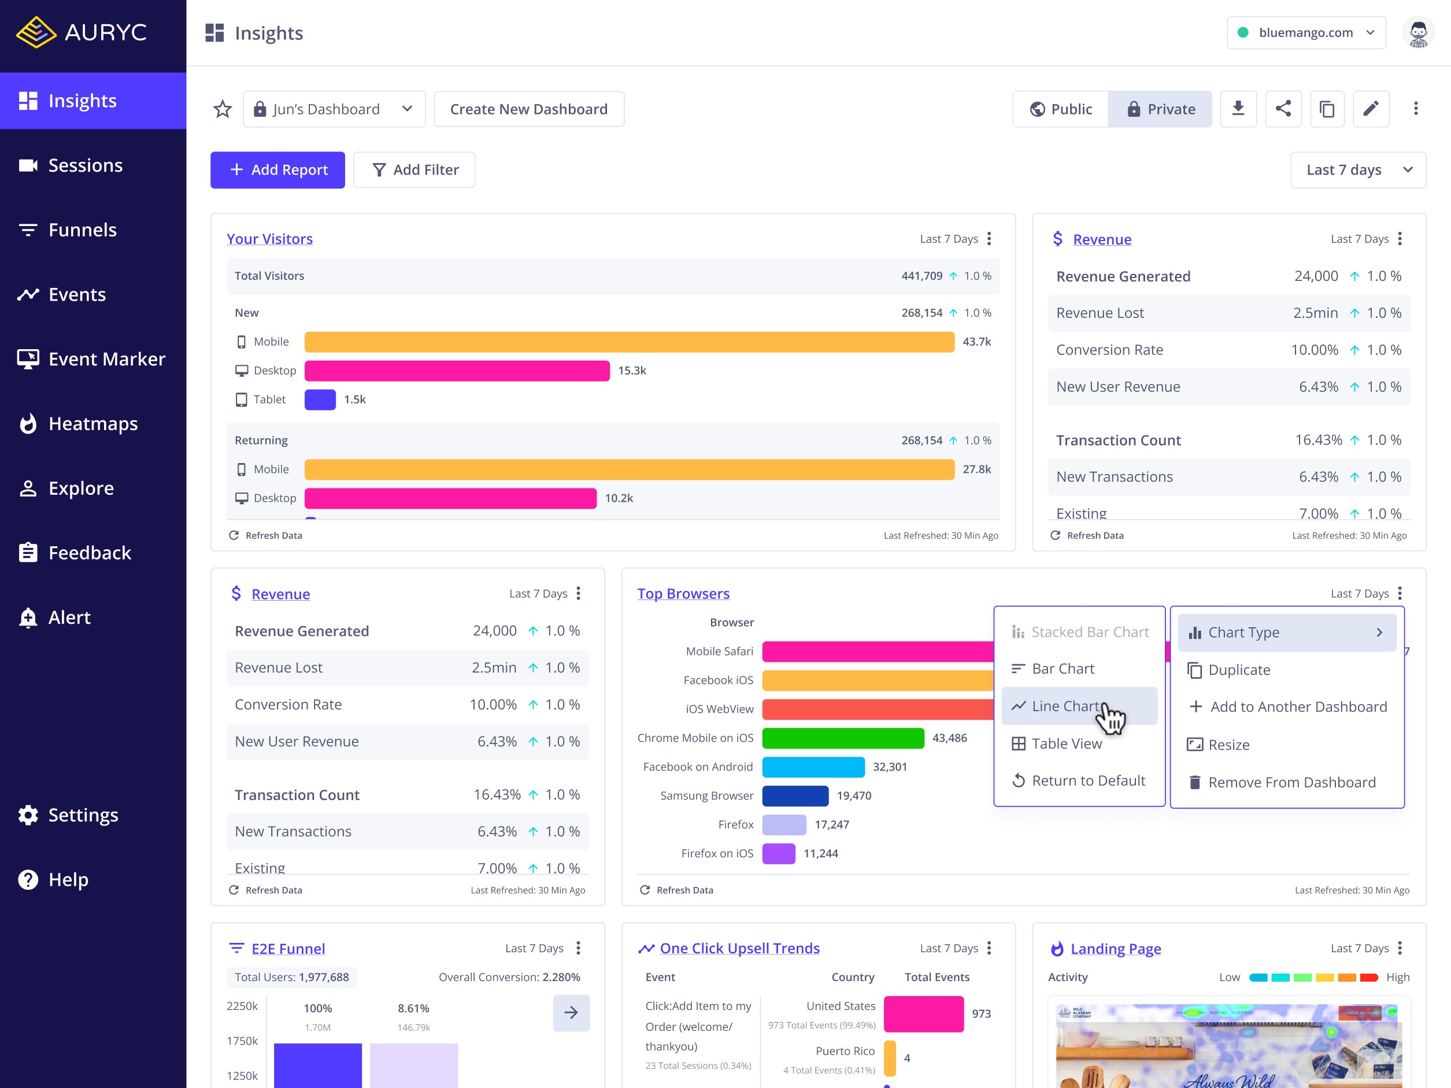The width and height of the screenshot is (1451, 1088).
Task: Open Heatmaps from the sidebar
Action: 92,424
